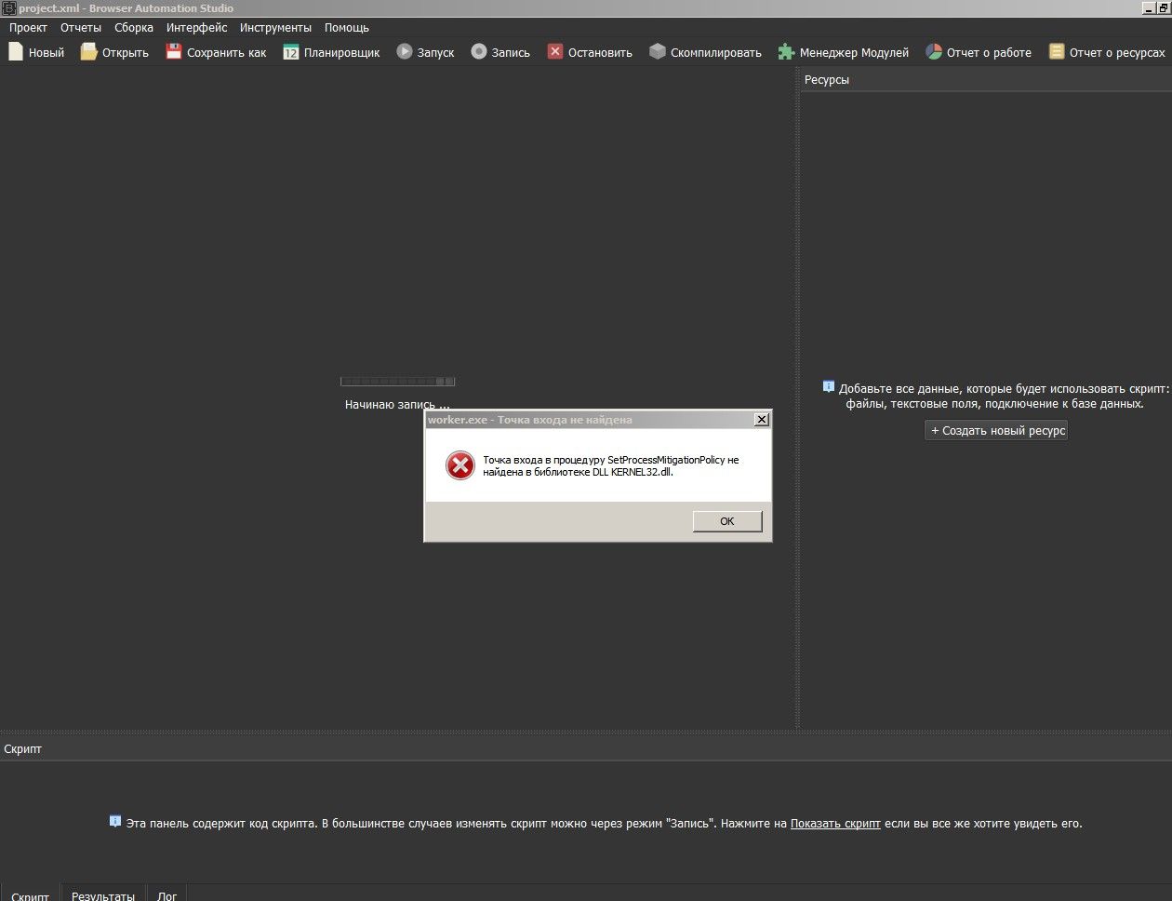Stop the script with the Остановить icon
Image resolution: width=1172 pixels, height=901 pixels.
(555, 52)
